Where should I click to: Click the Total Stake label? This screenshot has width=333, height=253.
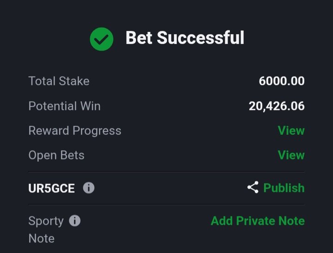tap(59, 81)
